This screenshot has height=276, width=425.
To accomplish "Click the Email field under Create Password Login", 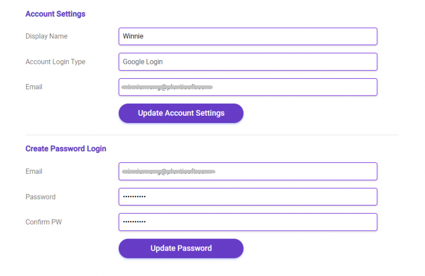I will click(248, 171).
